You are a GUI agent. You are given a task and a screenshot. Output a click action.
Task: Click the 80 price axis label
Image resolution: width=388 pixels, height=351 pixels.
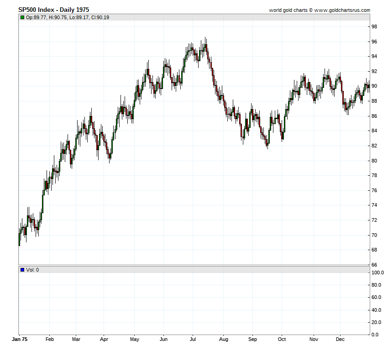pyautogui.click(x=374, y=161)
